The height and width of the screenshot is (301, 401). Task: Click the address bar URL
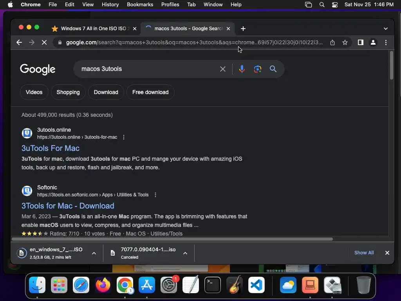click(194, 42)
